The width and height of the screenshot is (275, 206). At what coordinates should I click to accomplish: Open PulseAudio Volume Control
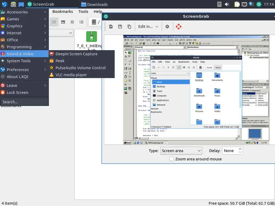82,68
